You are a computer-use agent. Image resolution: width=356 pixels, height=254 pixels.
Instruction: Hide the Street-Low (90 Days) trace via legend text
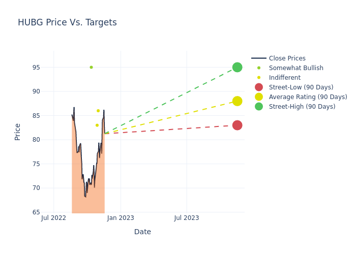(301, 87)
